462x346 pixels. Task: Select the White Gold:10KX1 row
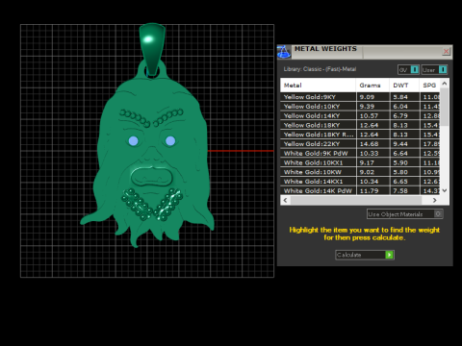click(x=360, y=162)
